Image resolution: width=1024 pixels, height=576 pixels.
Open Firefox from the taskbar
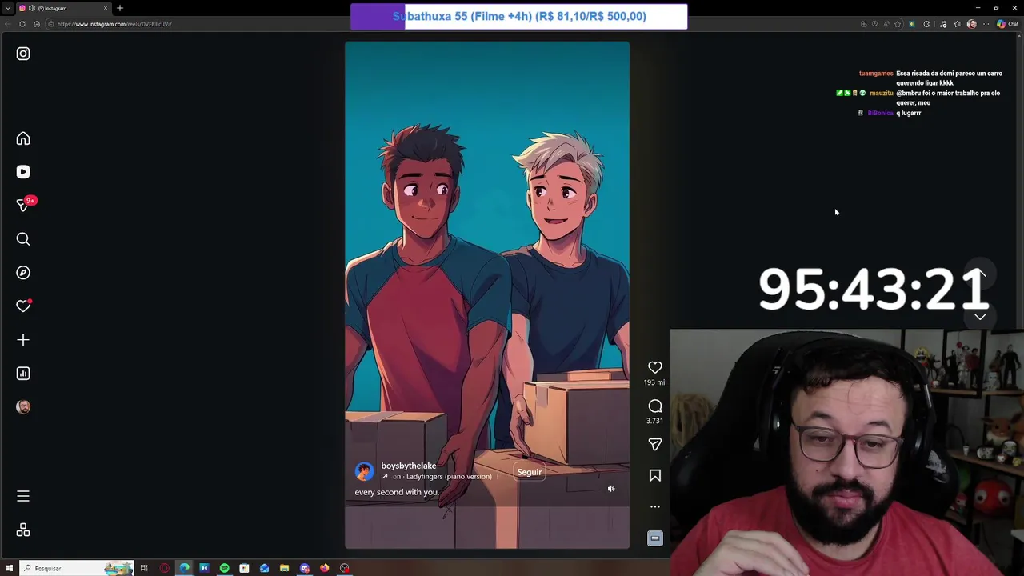click(x=324, y=568)
